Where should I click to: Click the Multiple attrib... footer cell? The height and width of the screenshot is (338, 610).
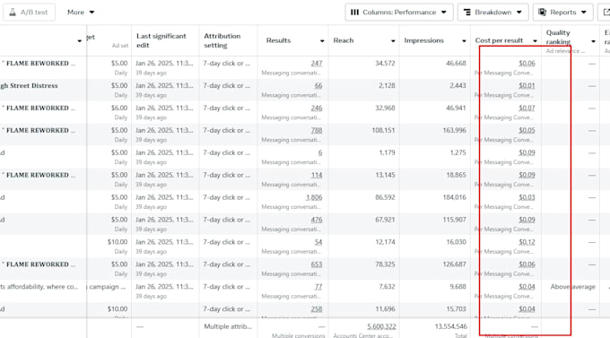click(228, 326)
